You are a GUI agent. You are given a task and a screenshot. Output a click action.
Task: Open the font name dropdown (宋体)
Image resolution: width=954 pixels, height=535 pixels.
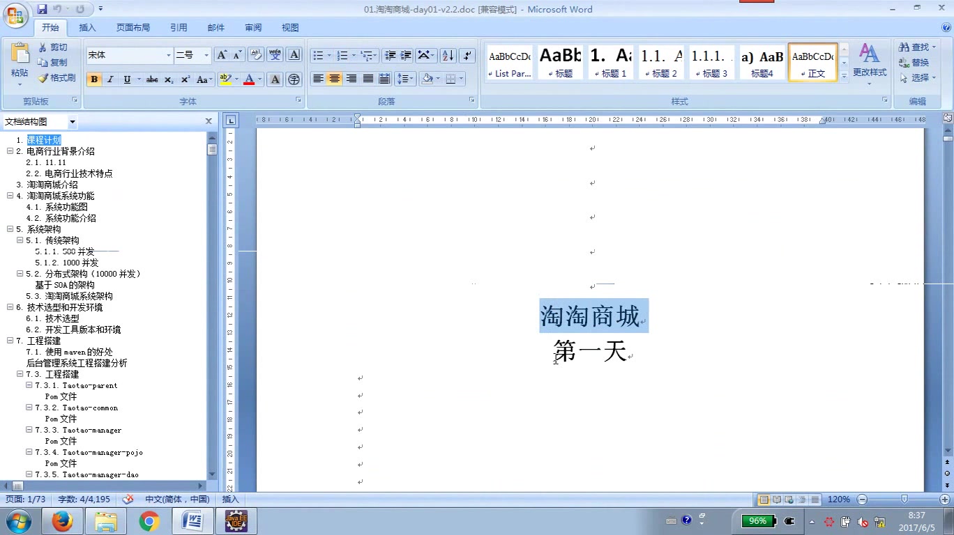point(168,55)
